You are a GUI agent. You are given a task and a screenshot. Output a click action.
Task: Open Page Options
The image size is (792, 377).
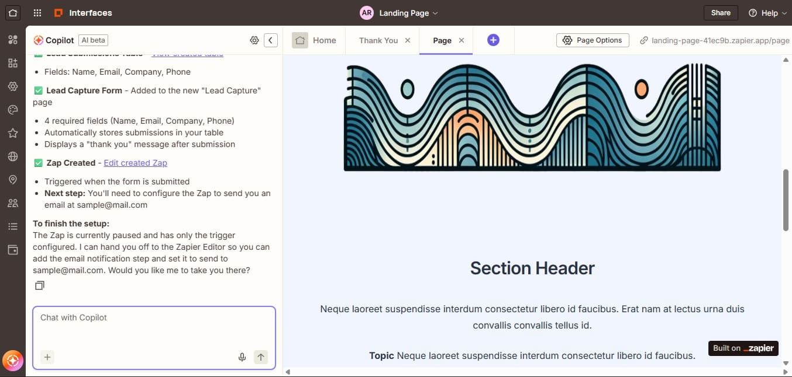pos(593,40)
